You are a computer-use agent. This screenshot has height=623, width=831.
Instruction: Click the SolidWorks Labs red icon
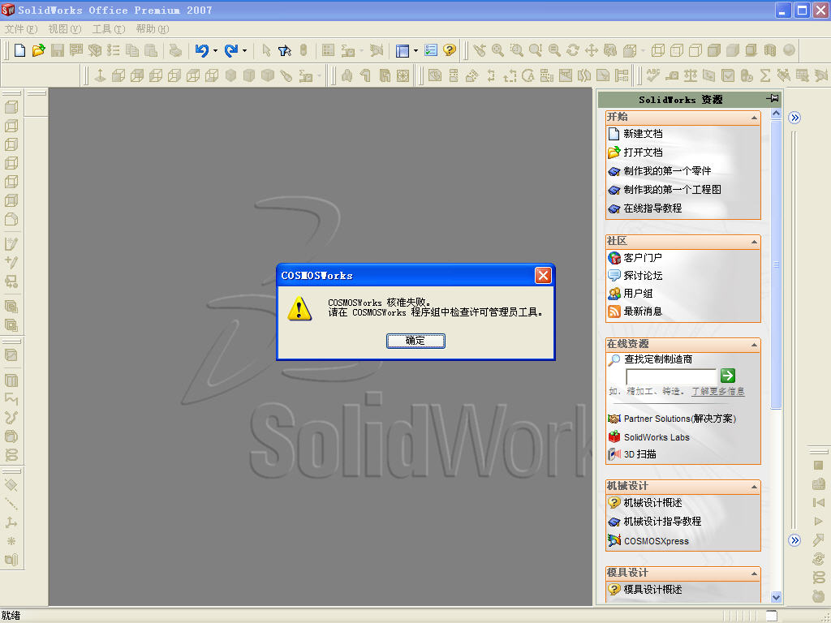click(614, 437)
